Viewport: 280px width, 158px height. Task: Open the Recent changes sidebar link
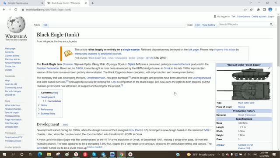13,91
